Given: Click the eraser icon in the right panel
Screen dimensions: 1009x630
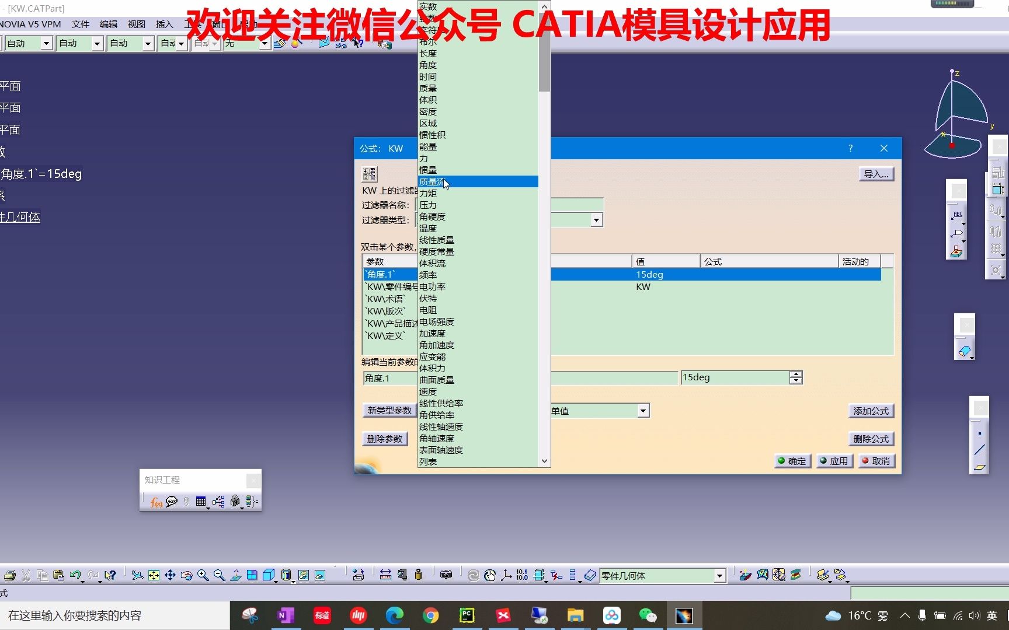Looking at the screenshot, I should coord(965,352).
